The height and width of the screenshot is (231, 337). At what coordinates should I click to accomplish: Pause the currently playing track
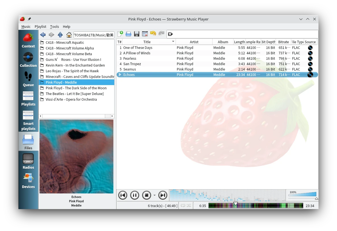(x=135, y=195)
